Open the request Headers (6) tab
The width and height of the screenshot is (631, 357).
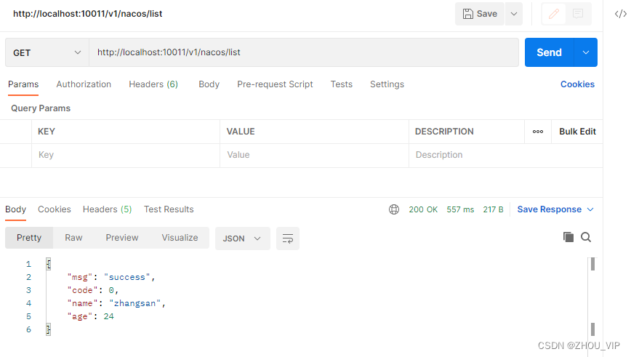click(153, 84)
